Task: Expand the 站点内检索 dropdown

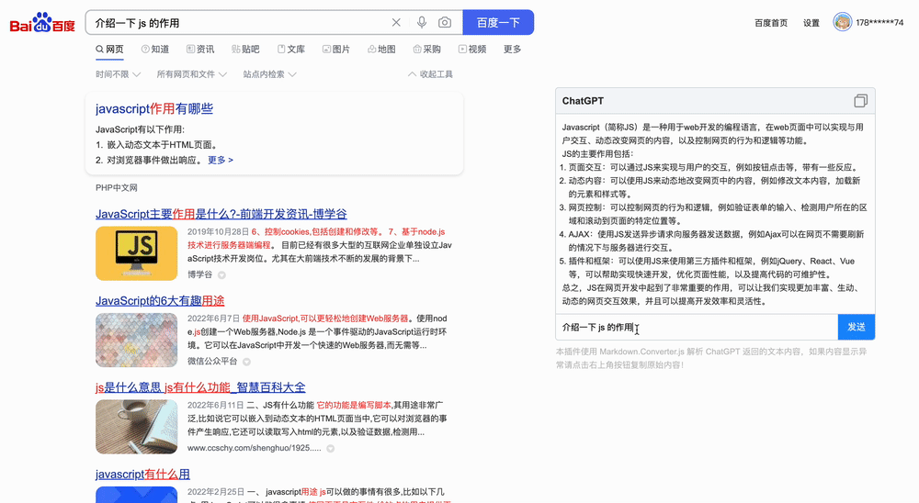Action: coord(269,74)
